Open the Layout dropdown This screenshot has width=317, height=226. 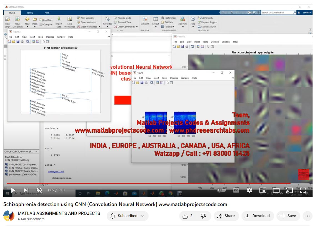pyautogui.click(x=156, y=22)
